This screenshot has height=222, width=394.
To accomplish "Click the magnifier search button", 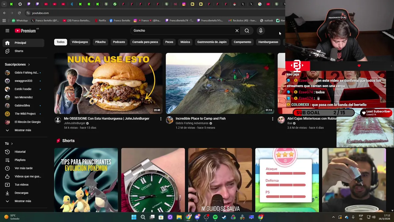I will point(247,31).
